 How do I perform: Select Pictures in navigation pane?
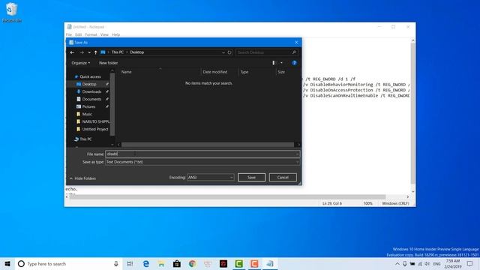(x=88, y=106)
